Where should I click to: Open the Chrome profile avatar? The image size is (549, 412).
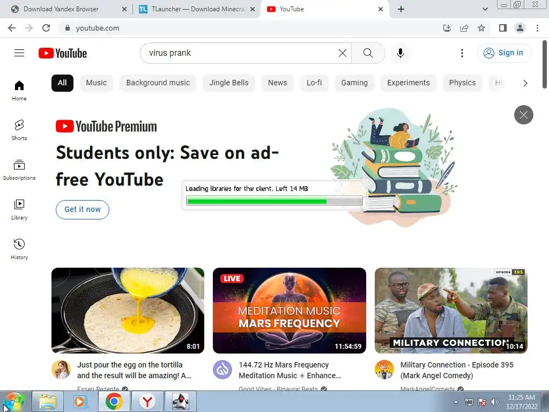(x=520, y=28)
